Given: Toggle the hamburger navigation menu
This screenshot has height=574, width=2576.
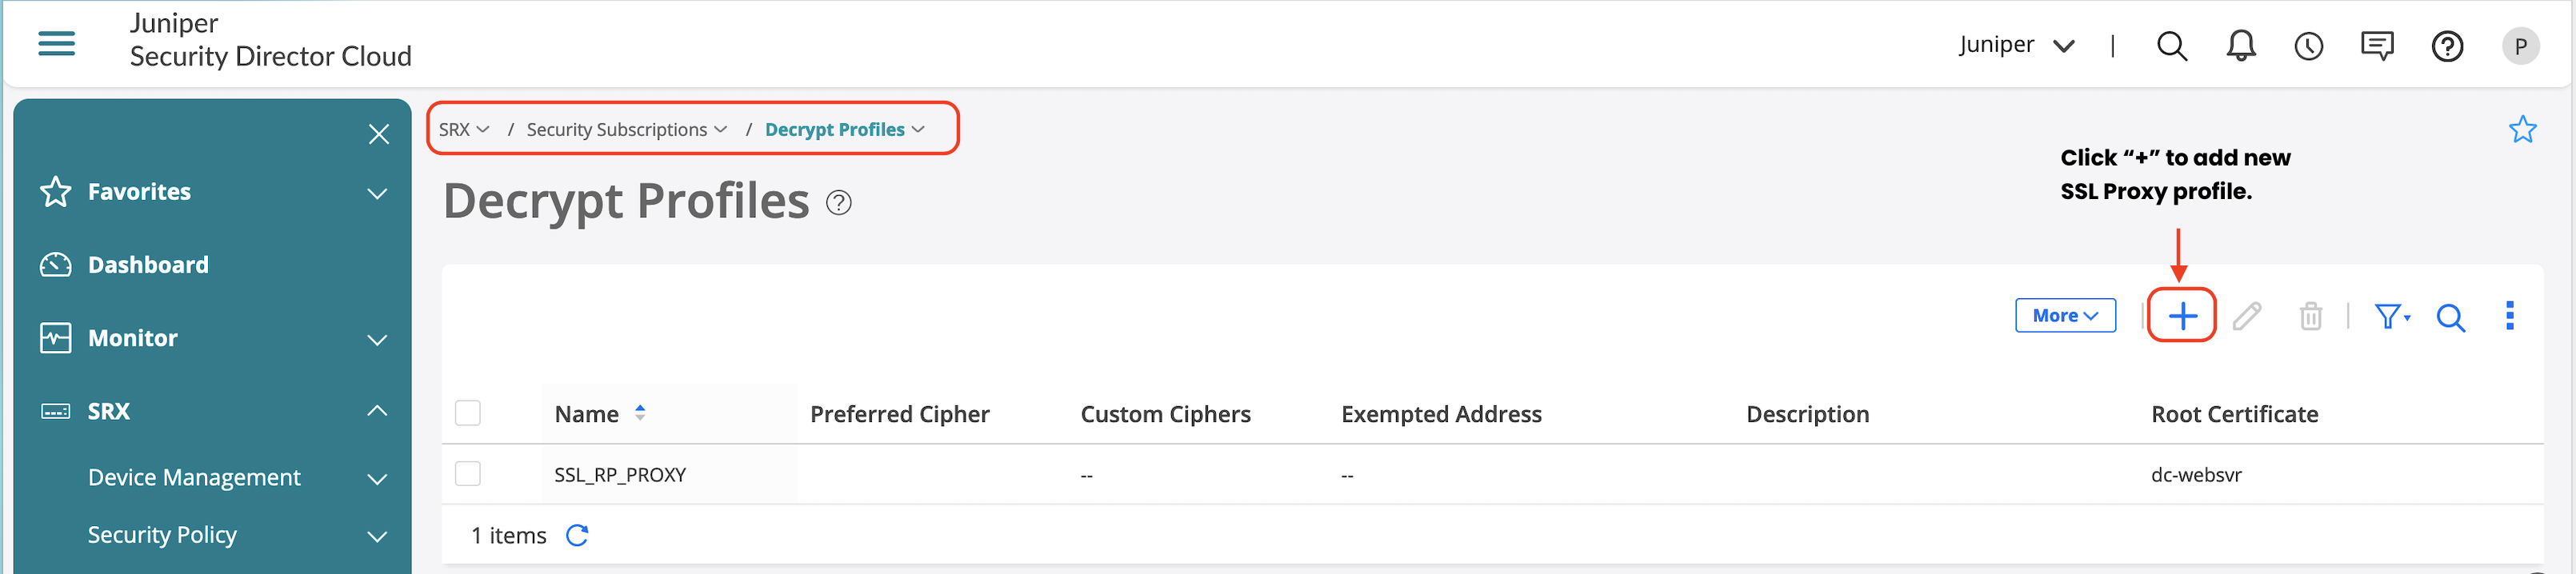Looking at the screenshot, I should (56, 44).
